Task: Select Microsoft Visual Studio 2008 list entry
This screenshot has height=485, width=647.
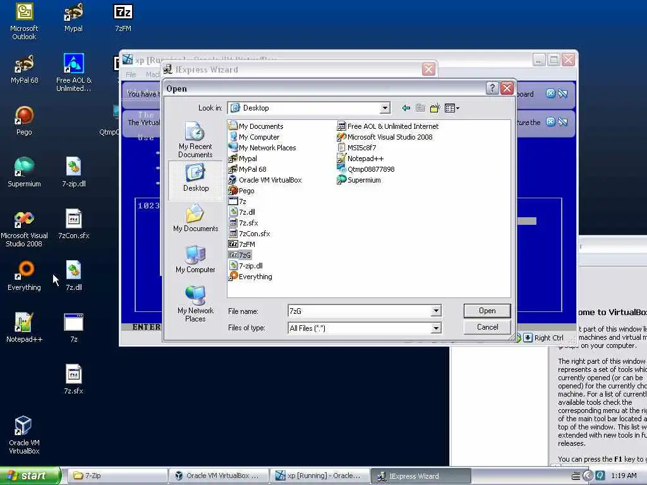Action: point(385,137)
